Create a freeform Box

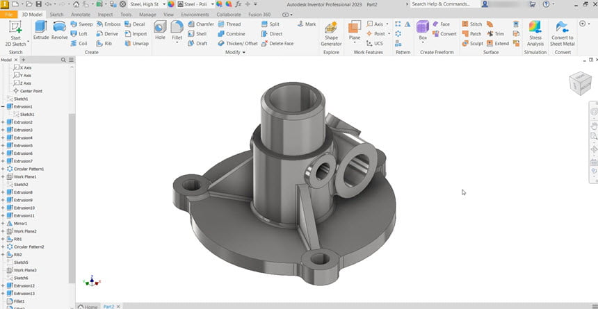pyautogui.click(x=423, y=31)
